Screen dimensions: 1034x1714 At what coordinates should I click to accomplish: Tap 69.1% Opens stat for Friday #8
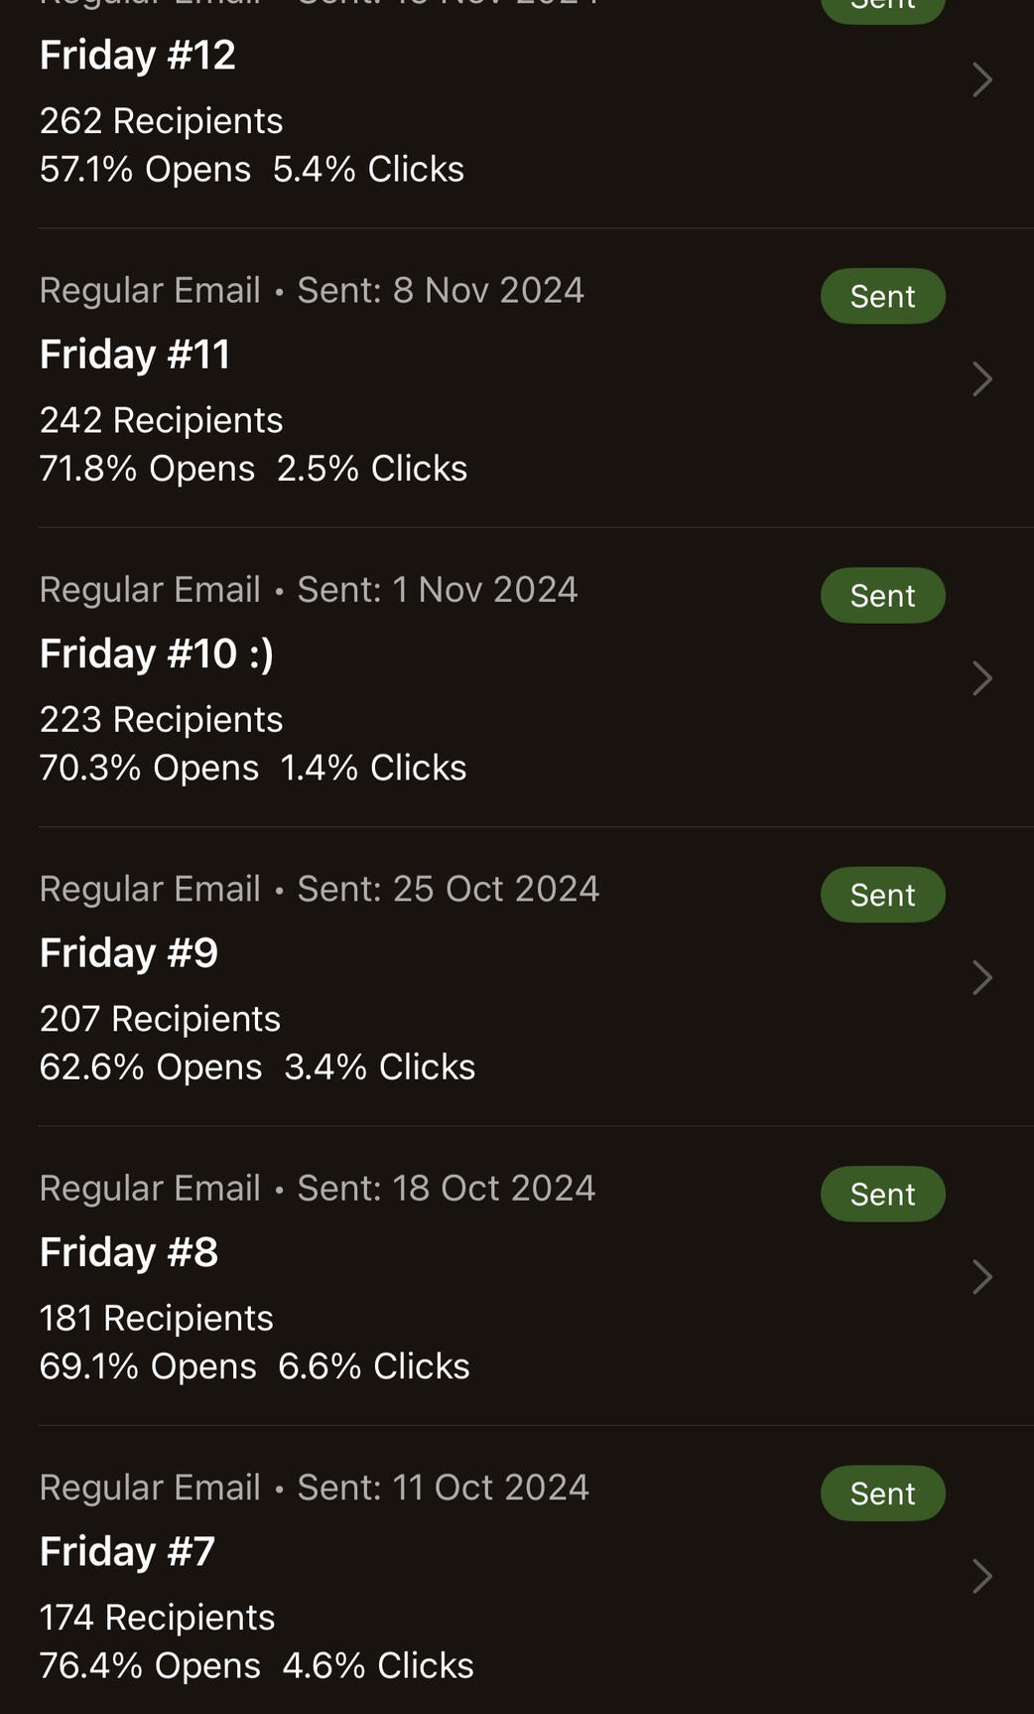pos(148,1366)
